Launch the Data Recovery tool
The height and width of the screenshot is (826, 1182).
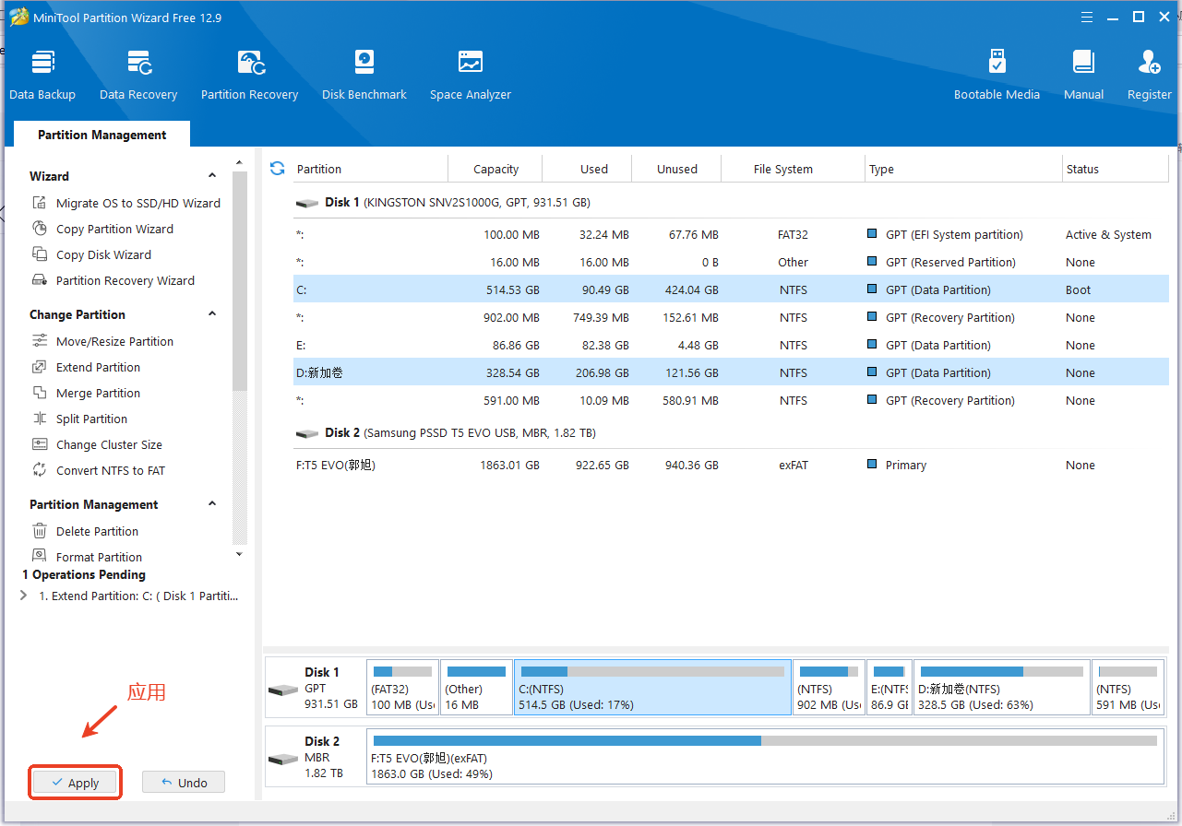point(138,76)
